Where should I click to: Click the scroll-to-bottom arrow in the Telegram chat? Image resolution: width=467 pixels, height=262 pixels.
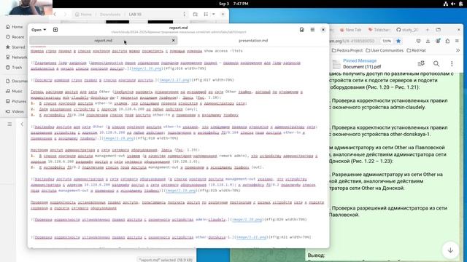pyautogui.click(x=450, y=250)
